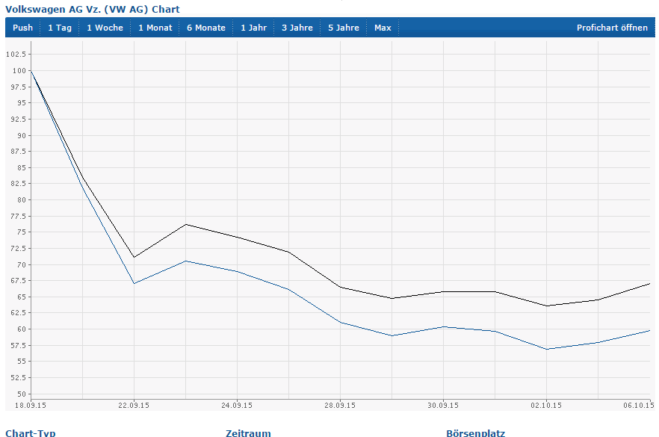Click the Volkswagen AG Vz. Chart heading
Image resolution: width=659 pixels, height=437 pixels.
[93, 9]
